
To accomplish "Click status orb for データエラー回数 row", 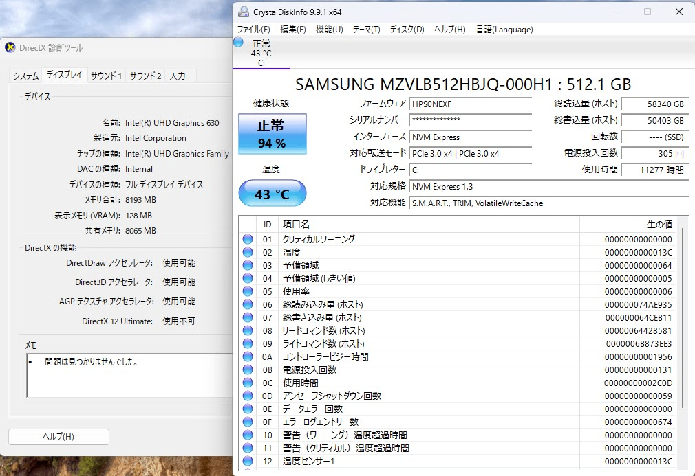I will 248,409.
